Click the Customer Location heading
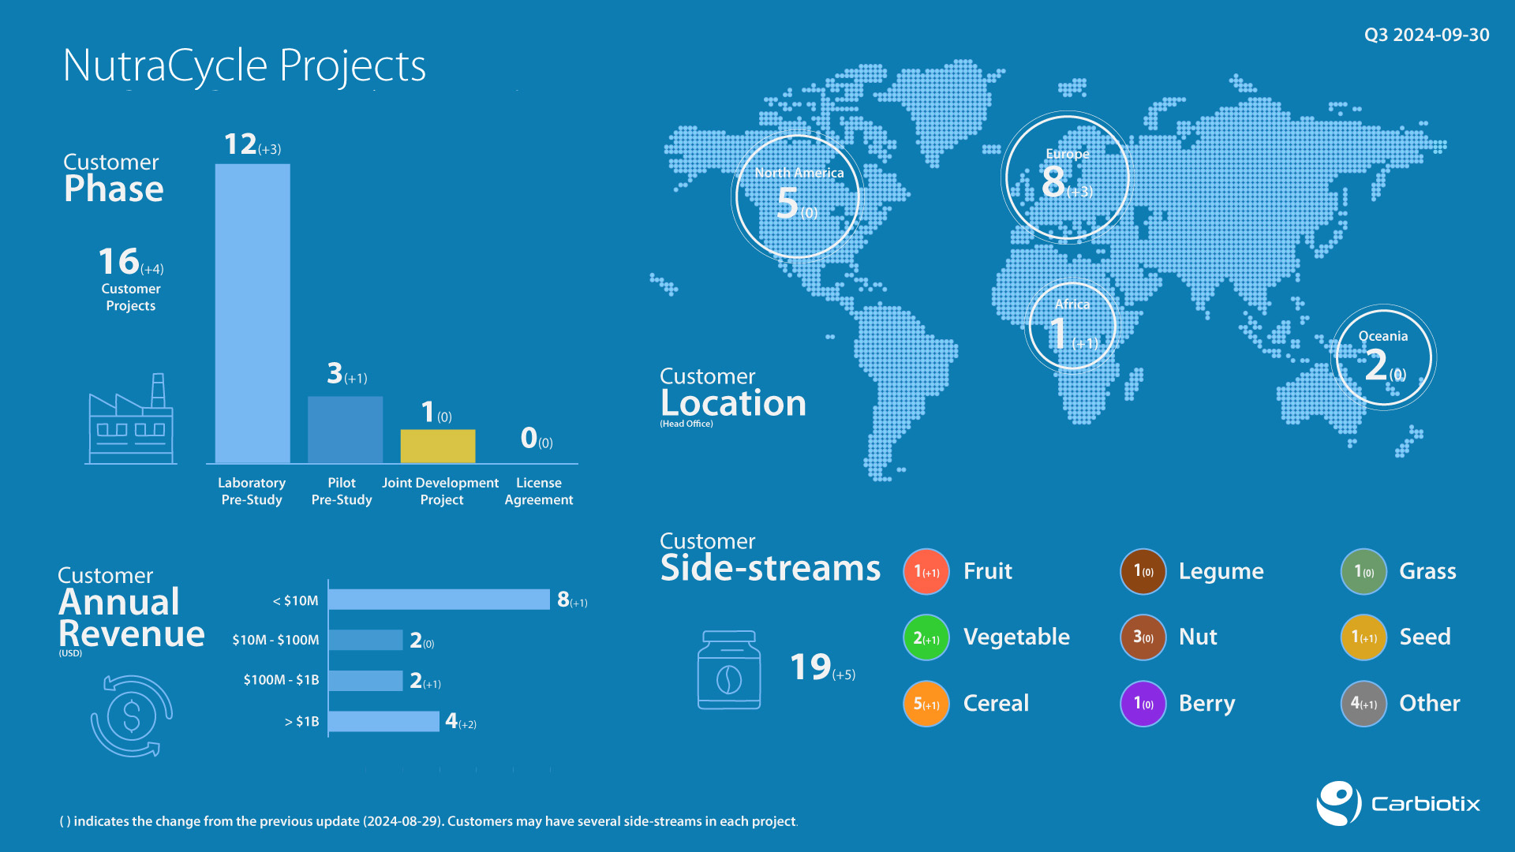Screen dimensions: 1515x852 click(x=733, y=393)
